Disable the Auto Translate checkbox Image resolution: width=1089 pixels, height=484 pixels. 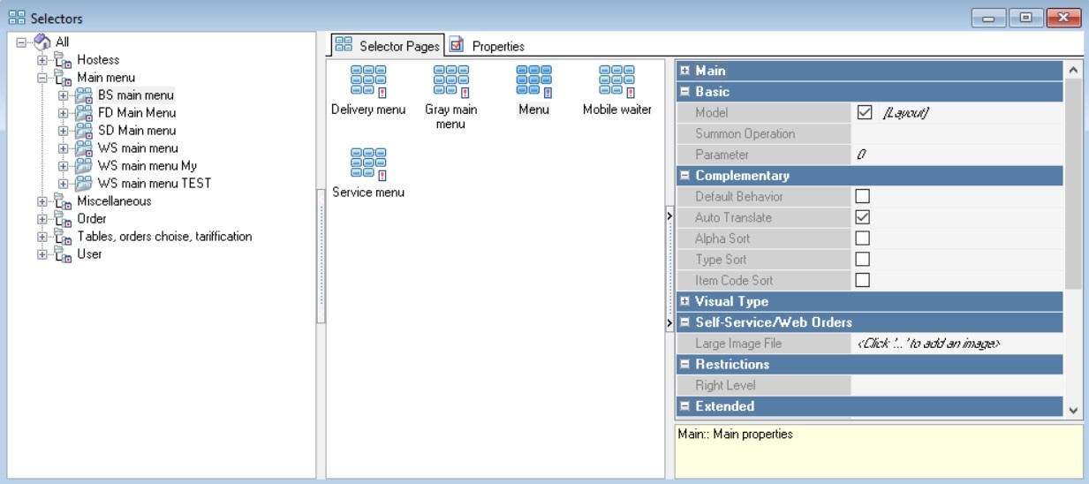863,217
